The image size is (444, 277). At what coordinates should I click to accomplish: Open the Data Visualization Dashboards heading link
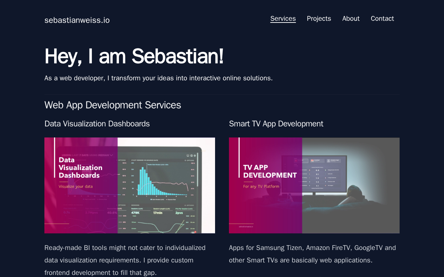point(97,124)
